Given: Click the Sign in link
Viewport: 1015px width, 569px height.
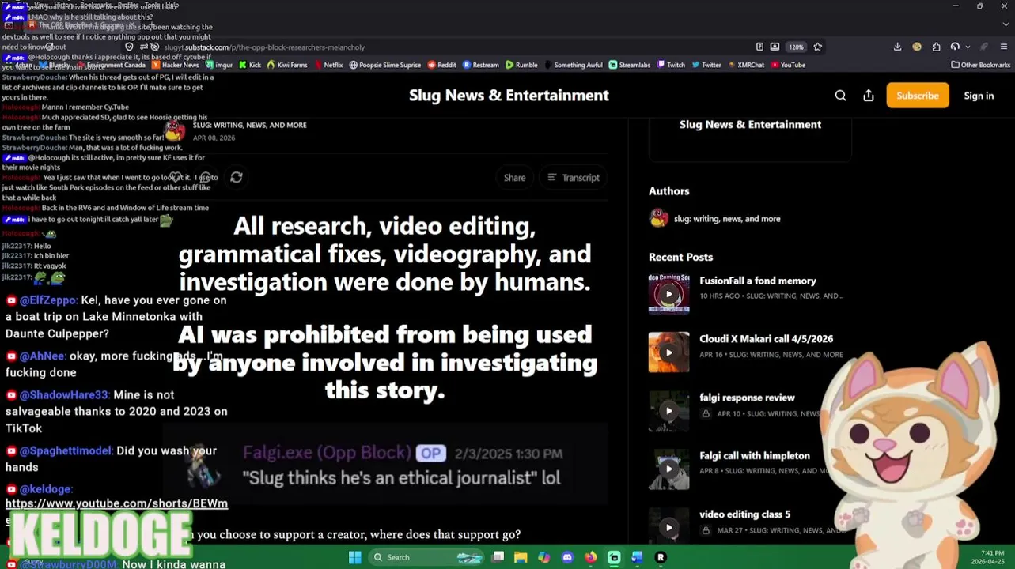Looking at the screenshot, I should pyautogui.click(x=979, y=96).
